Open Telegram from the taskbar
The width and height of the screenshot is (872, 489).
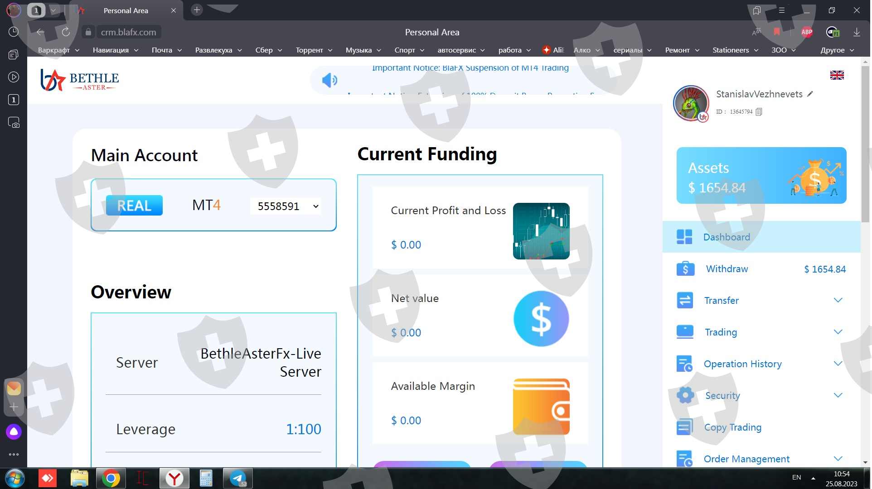[238, 478]
